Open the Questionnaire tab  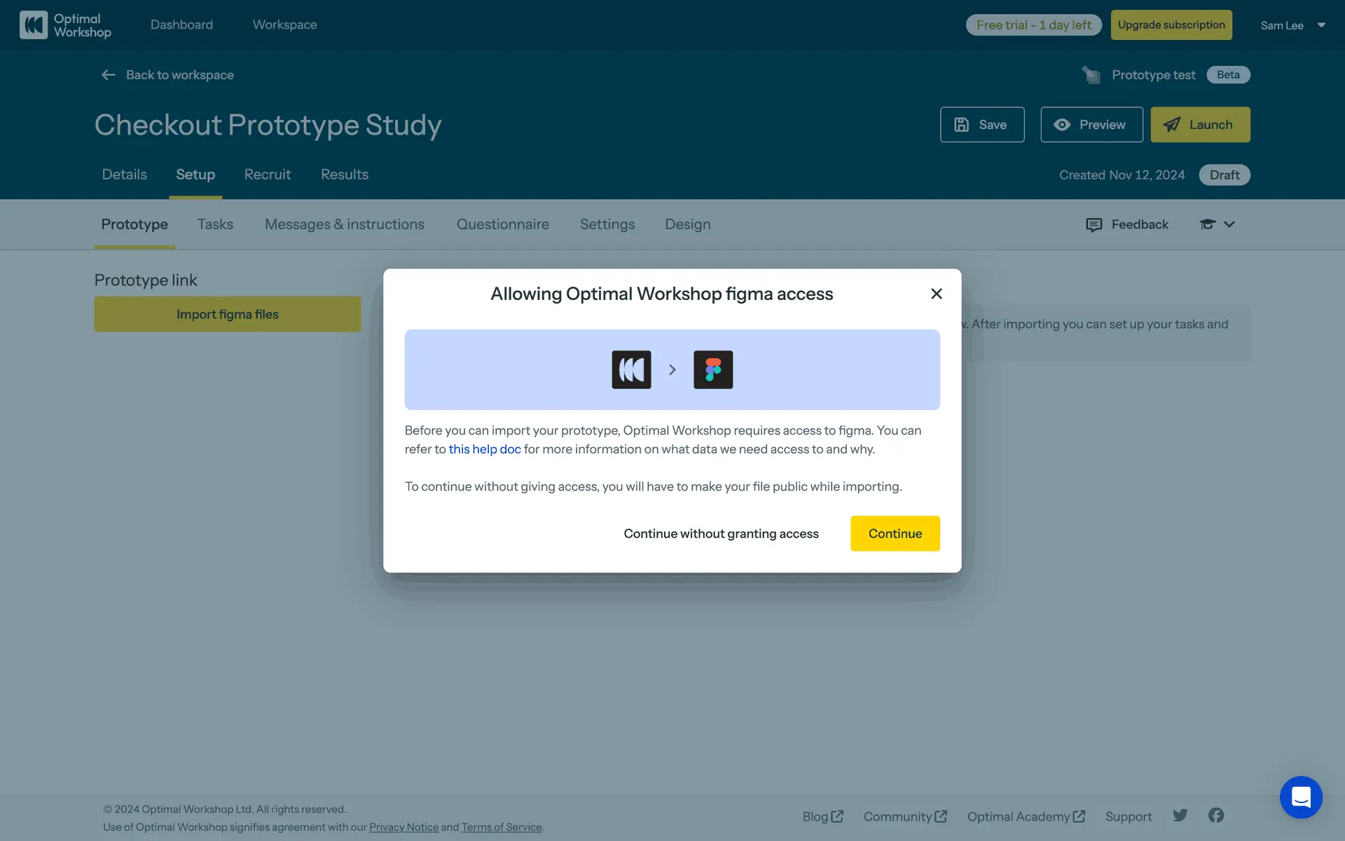tap(502, 224)
